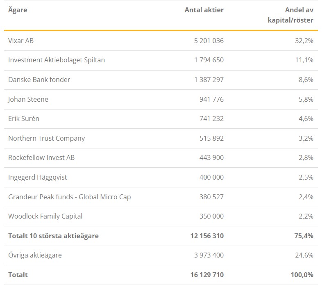
Task: Click the Johan Steene name
Action: (28, 99)
